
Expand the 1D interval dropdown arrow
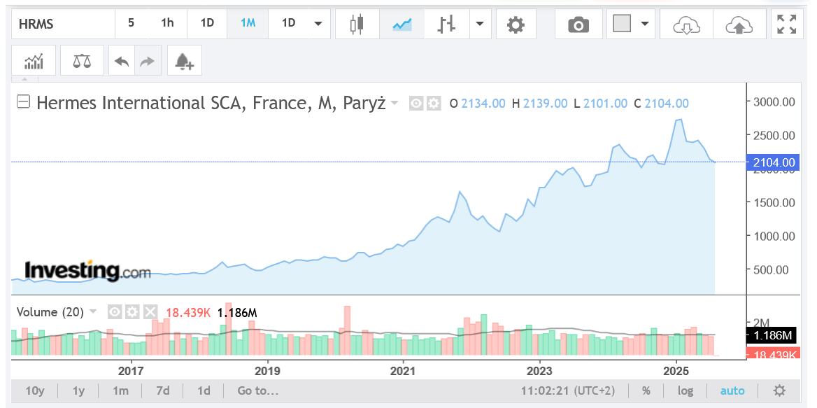pos(318,24)
